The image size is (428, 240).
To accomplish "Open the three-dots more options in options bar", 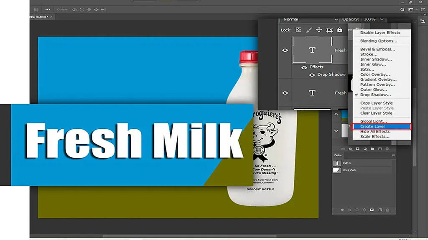I will 48,10.
